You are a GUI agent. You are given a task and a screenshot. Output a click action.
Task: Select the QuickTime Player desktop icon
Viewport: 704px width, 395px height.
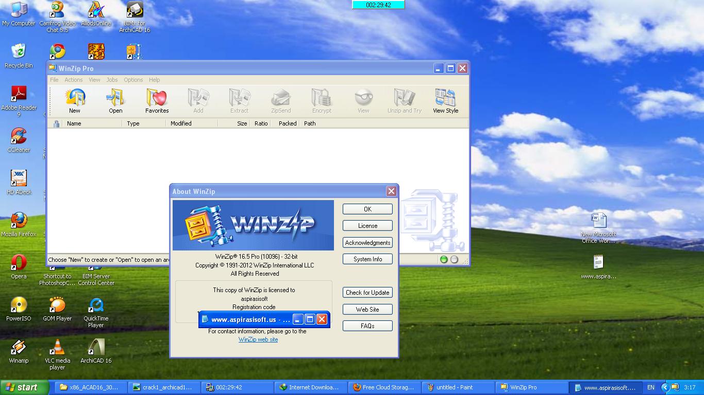(x=96, y=312)
